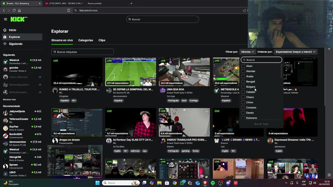Click the main Kick search field

pyautogui.click(x=163, y=19)
